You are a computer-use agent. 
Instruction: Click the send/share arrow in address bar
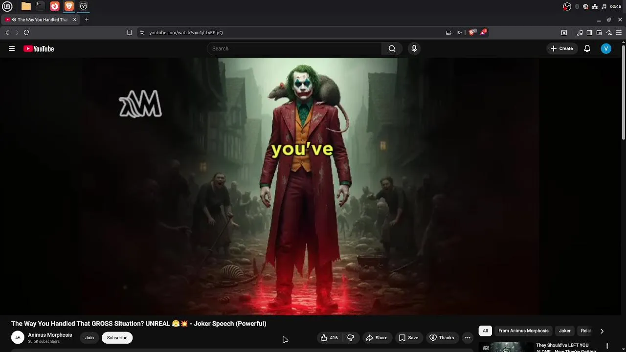(459, 33)
